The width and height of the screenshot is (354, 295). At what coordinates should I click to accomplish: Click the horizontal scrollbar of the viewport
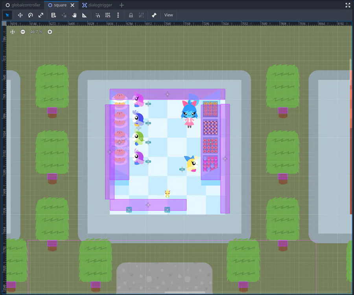pos(185,293)
